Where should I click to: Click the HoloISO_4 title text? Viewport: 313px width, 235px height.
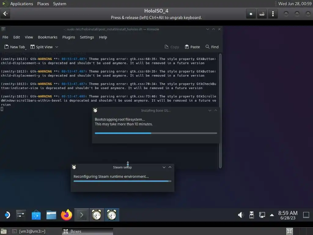click(x=156, y=11)
